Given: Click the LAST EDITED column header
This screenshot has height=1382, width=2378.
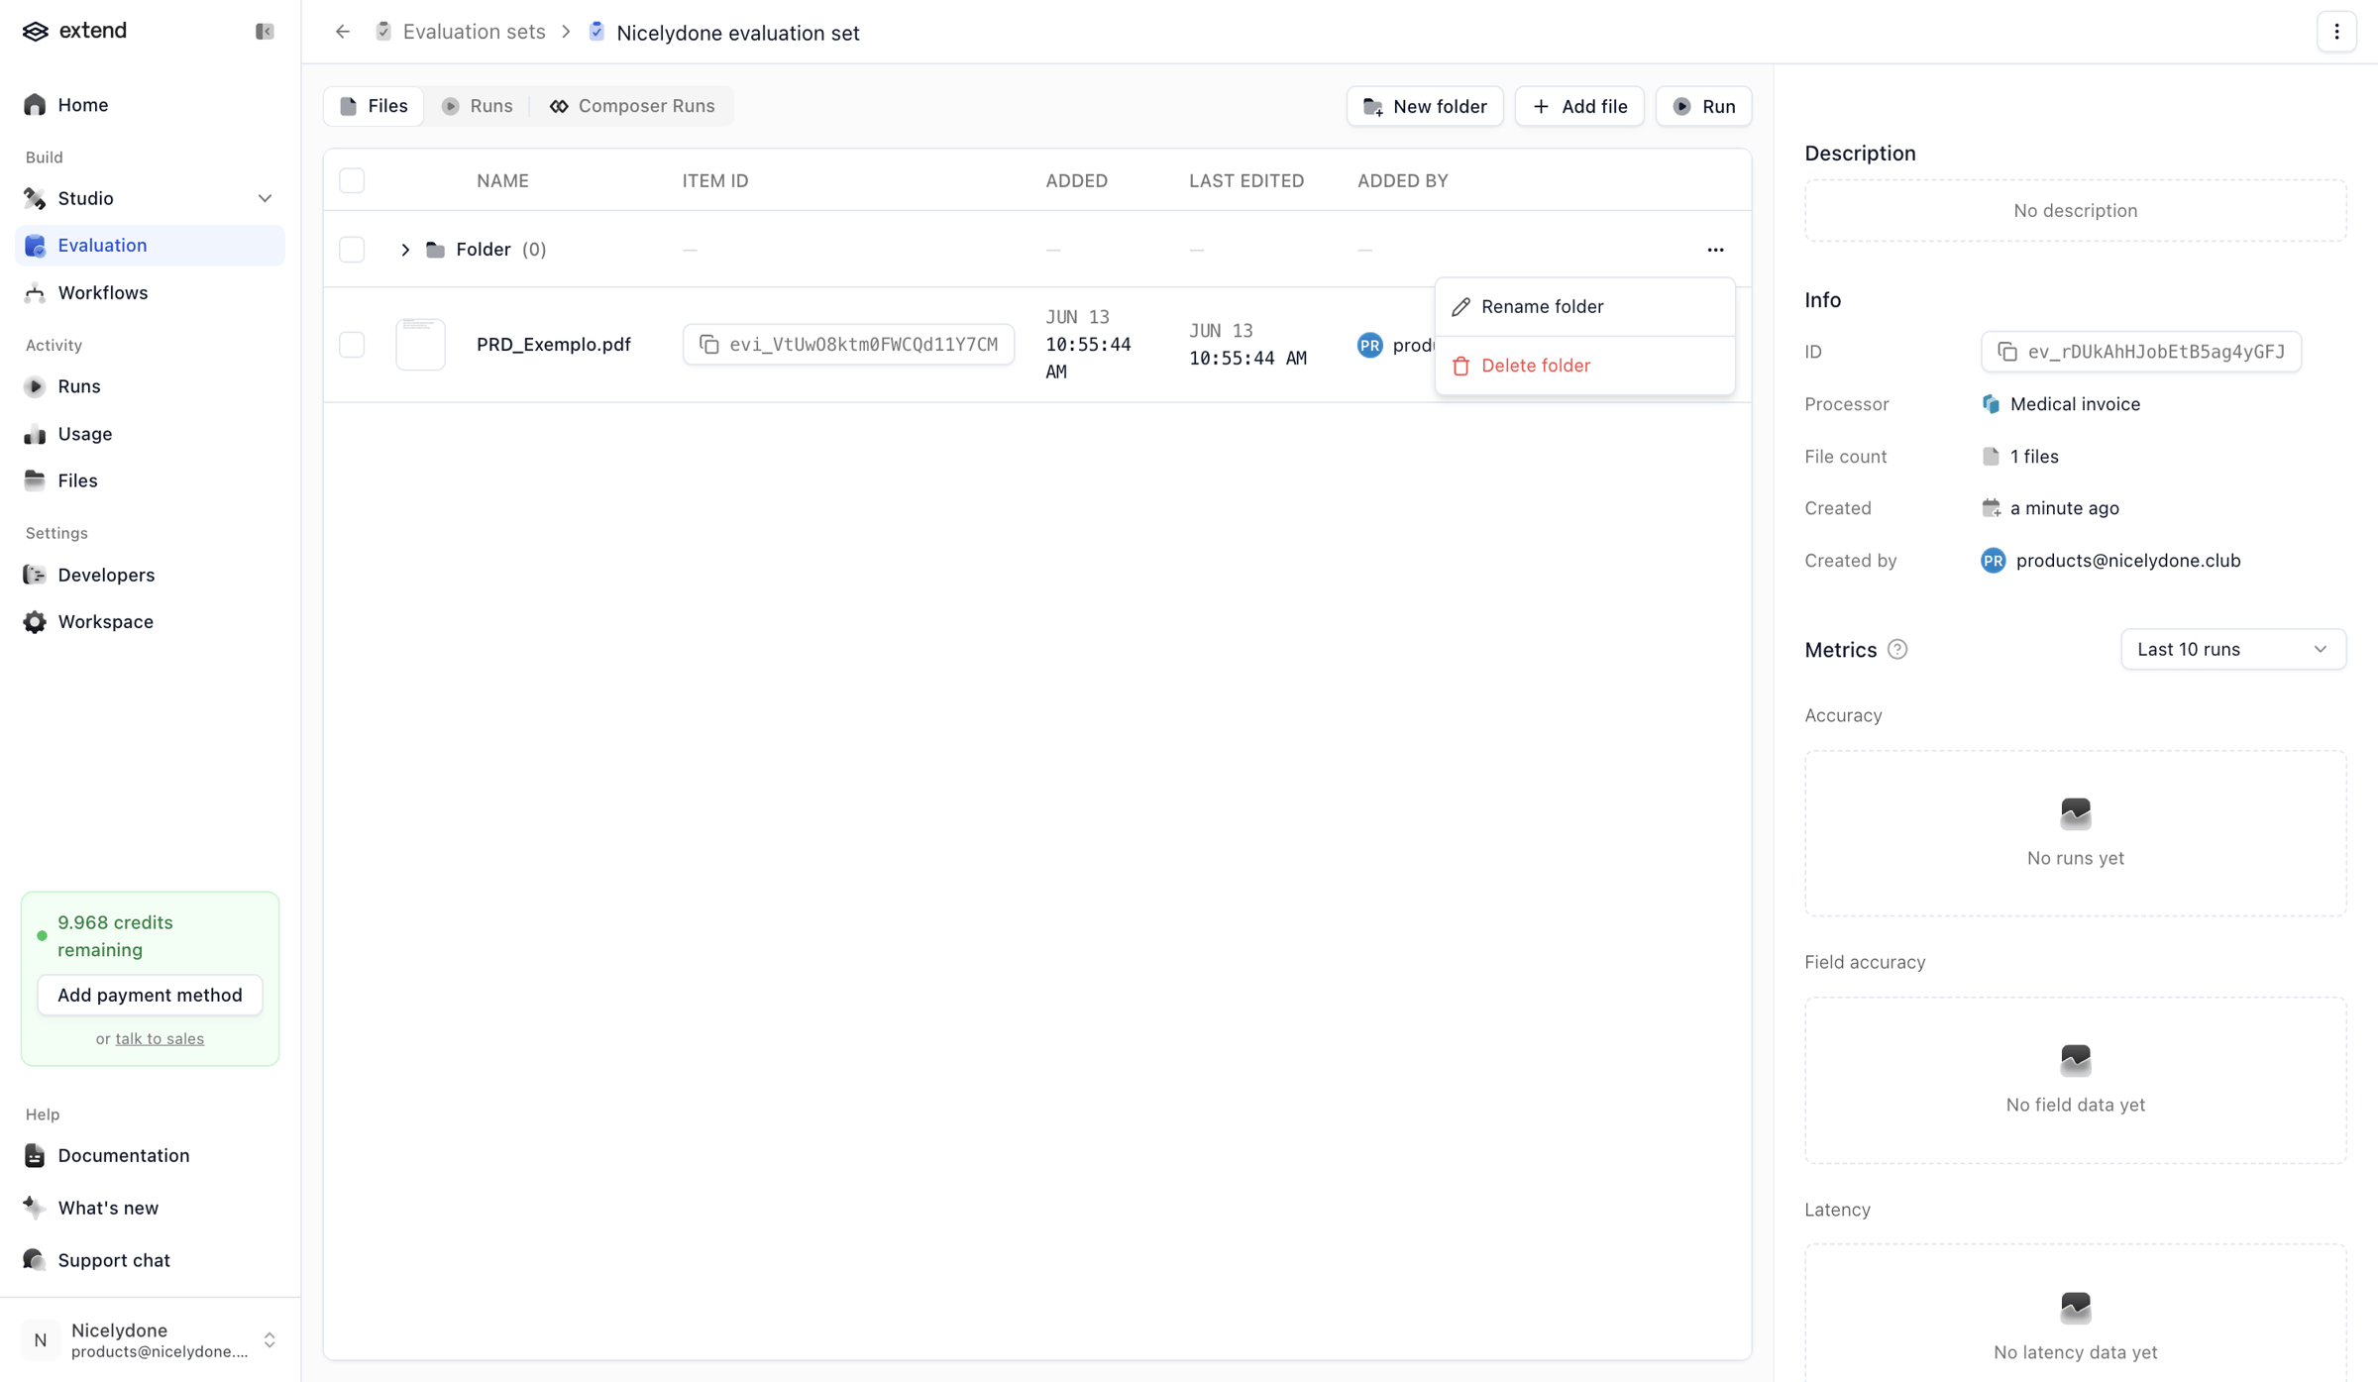Looking at the screenshot, I should click(1246, 181).
